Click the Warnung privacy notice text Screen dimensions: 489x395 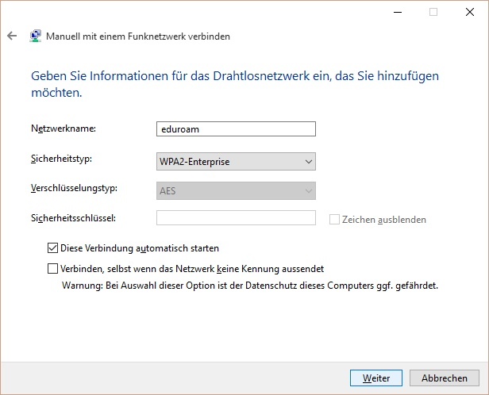pyautogui.click(x=250, y=286)
